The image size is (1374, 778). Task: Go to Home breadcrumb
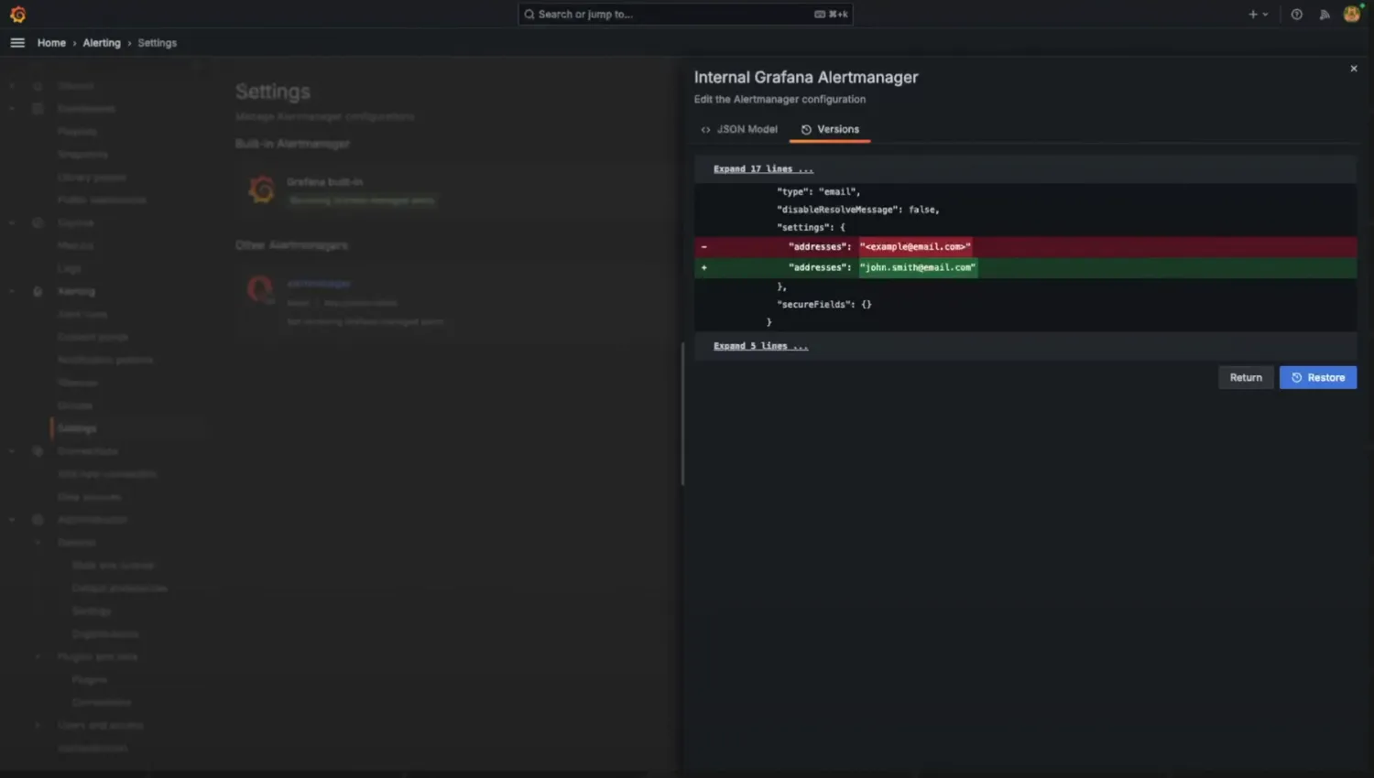point(51,43)
